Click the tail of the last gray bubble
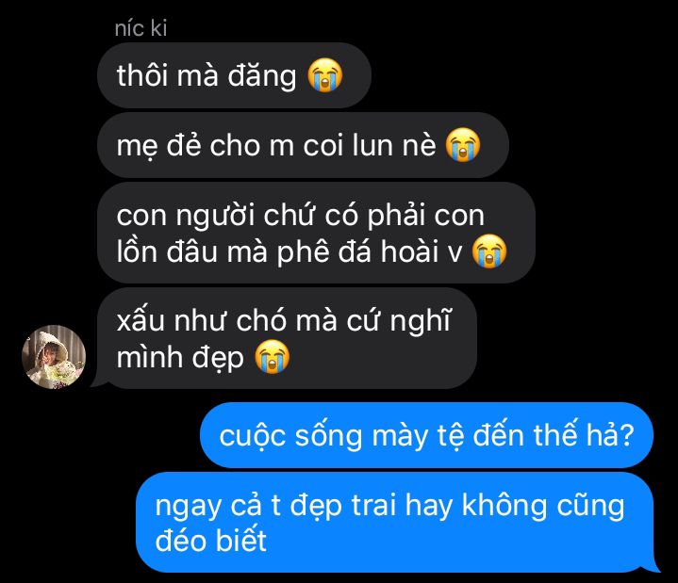The height and width of the screenshot is (583, 678). point(97,382)
